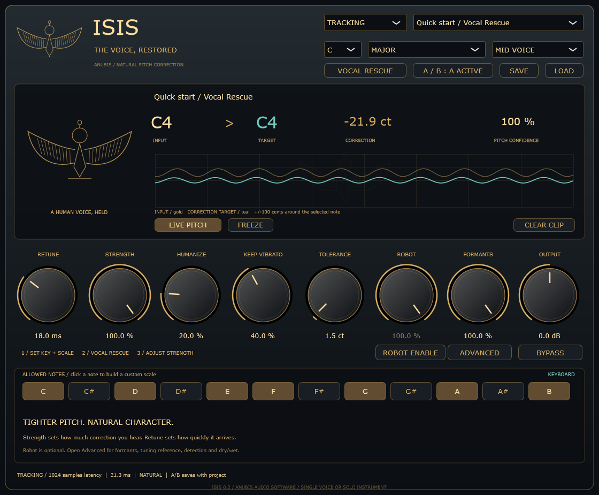Toggle allowed note G
The image size is (599, 495).
coord(365,391)
